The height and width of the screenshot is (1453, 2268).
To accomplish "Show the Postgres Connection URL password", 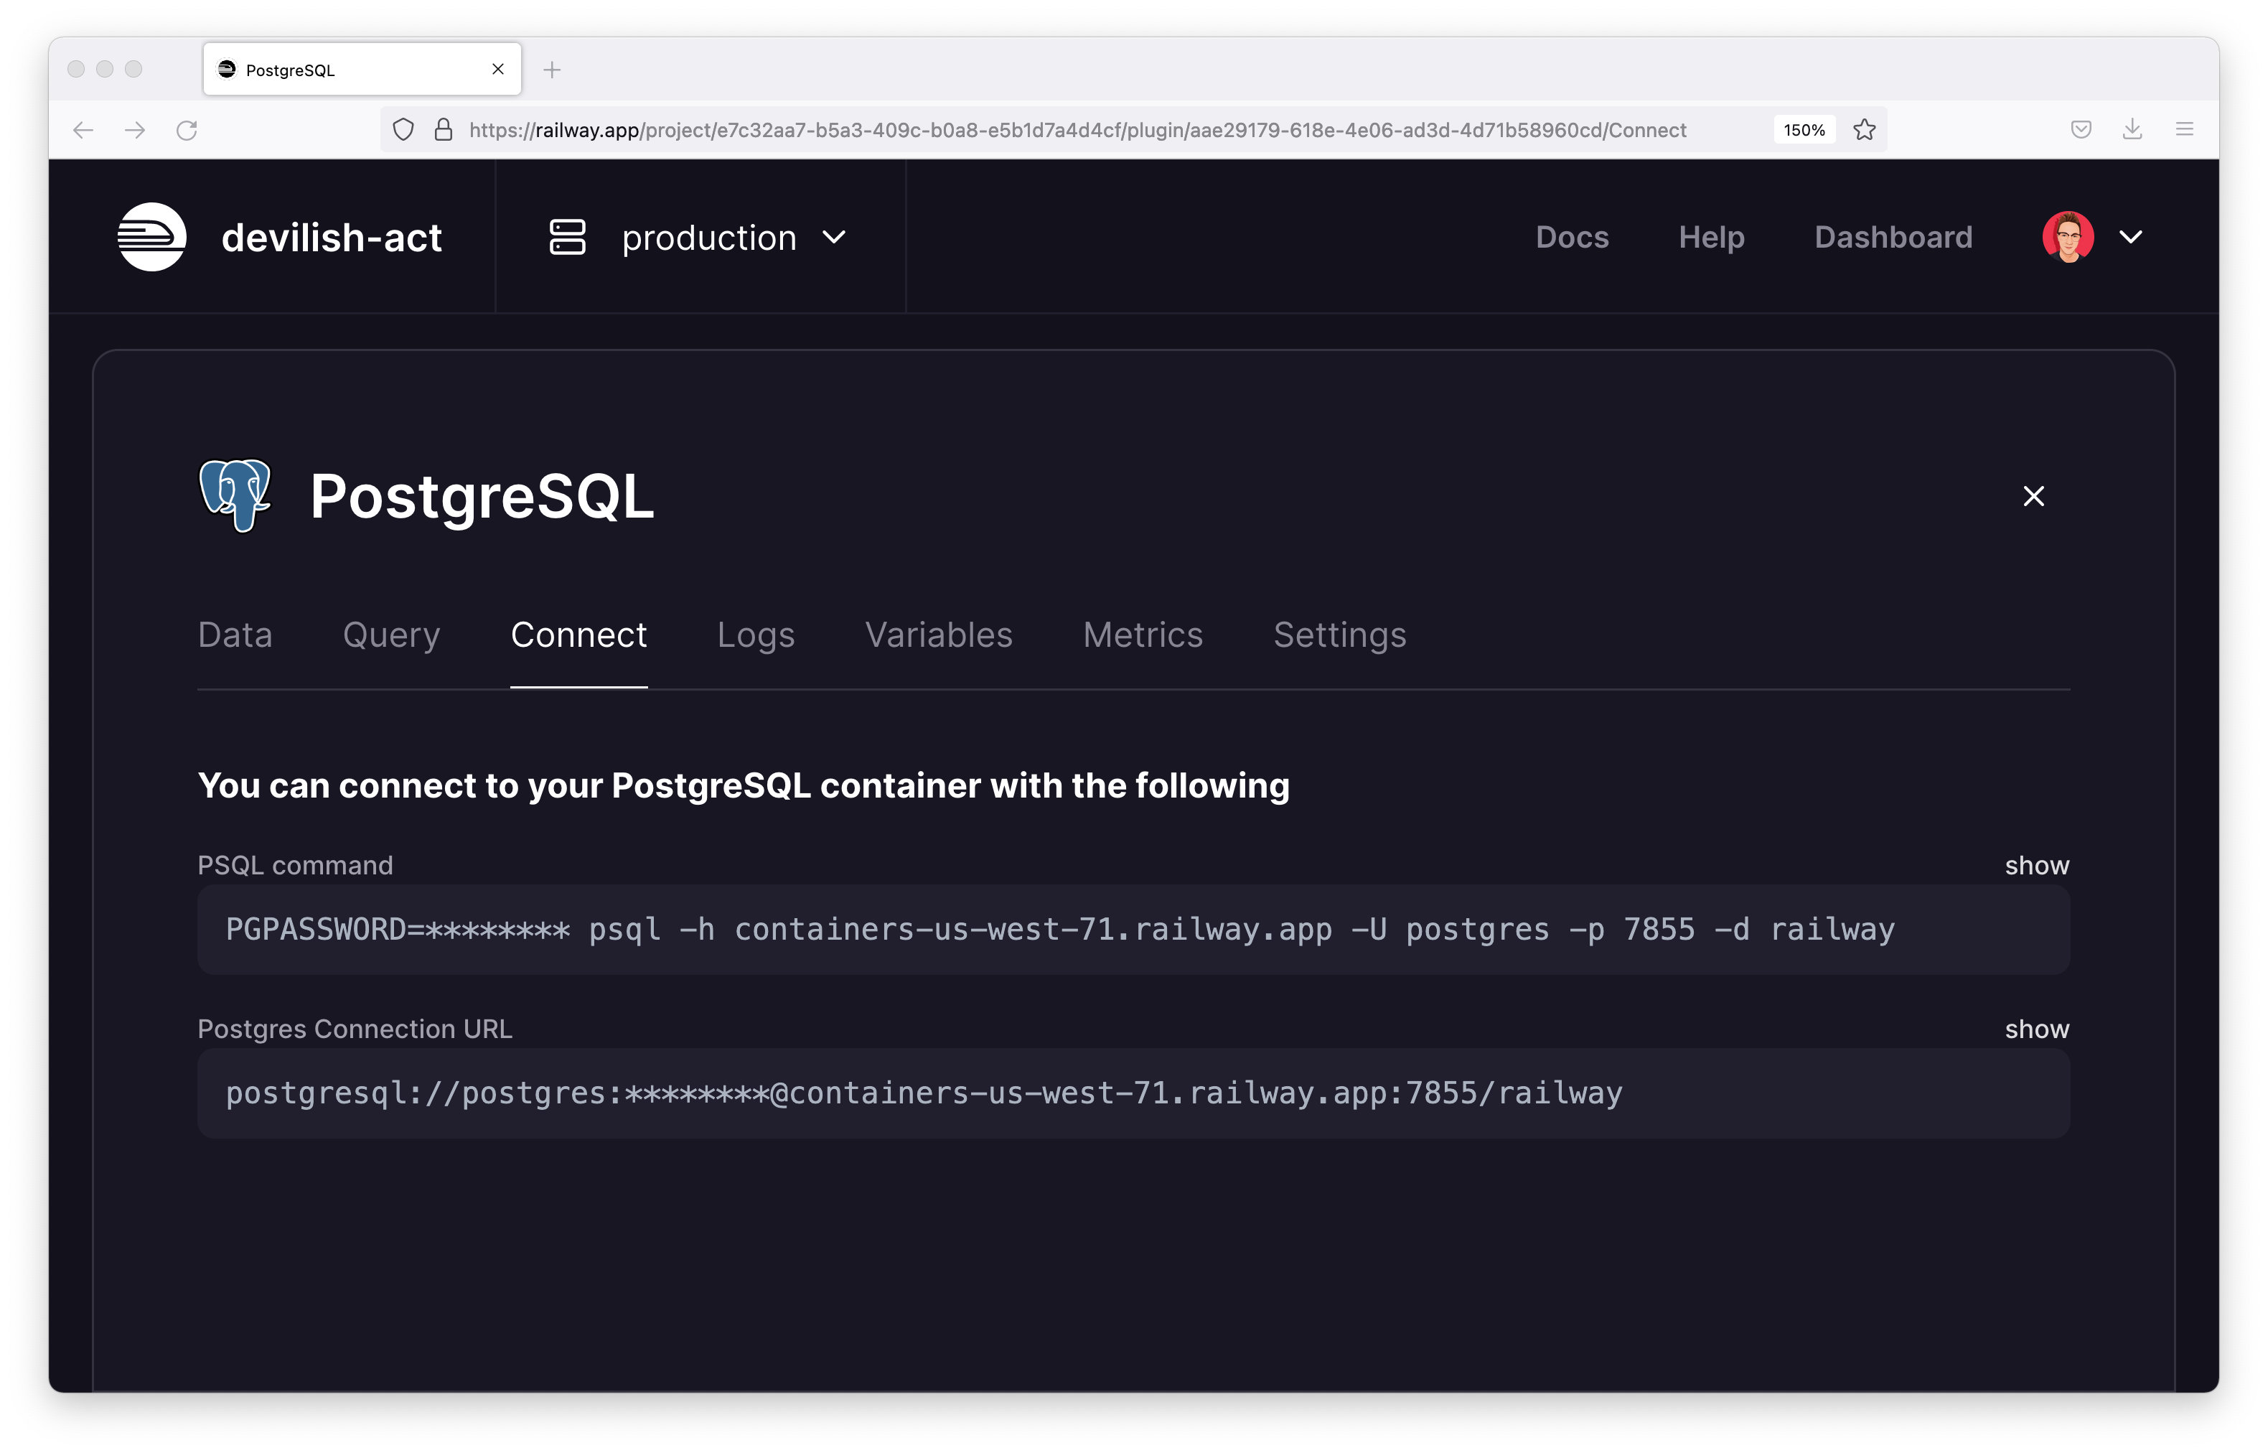I will coord(2036,1029).
